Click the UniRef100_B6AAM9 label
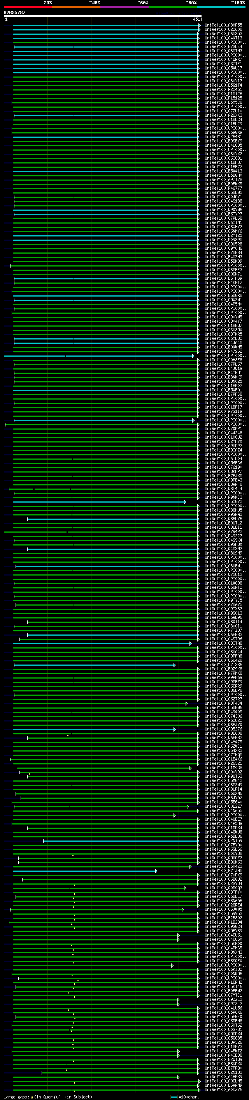The image size is (249, 1100). tap(223, 1086)
